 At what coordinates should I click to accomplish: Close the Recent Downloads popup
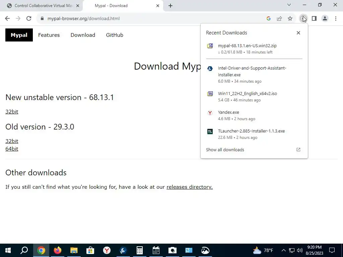point(298,33)
